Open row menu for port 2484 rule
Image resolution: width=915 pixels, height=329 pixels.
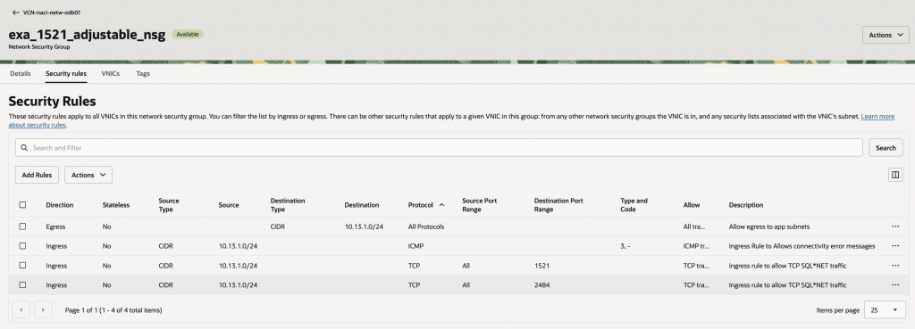click(x=895, y=285)
